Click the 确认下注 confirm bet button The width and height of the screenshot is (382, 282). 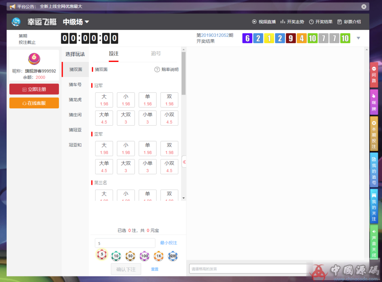(x=126, y=269)
